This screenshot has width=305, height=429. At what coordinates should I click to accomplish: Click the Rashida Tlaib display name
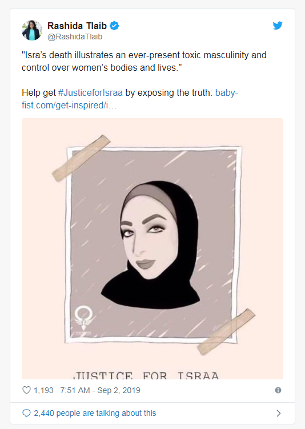77,26
